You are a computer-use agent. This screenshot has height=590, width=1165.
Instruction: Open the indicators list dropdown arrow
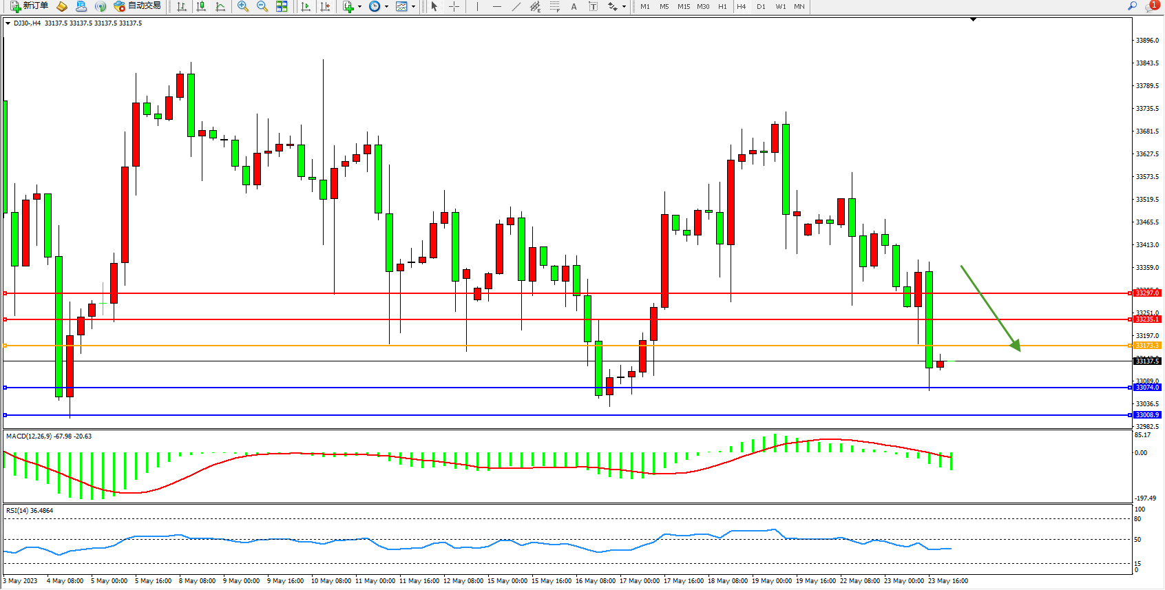point(359,7)
